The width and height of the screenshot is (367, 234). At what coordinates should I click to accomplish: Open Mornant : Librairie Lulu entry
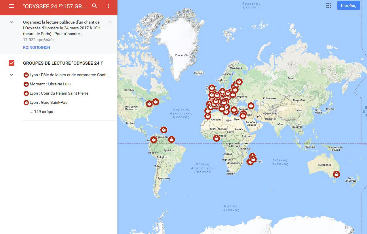pyautogui.click(x=50, y=84)
